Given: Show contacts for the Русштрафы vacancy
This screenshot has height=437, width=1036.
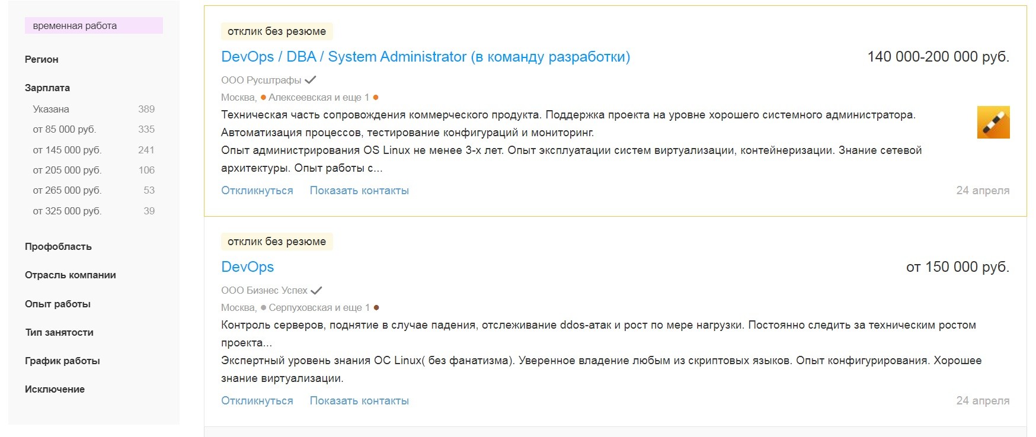Looking at the screenshot, I should pyautogui.click(x=359, y=190).
